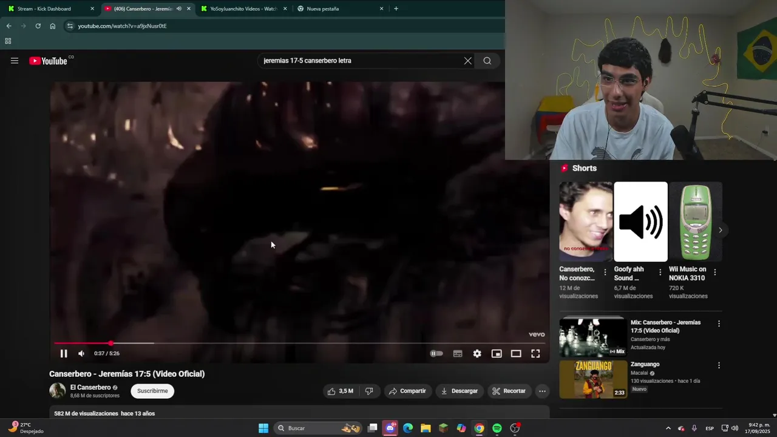Show next Shorts with right chevron
777x437 pixels.
click(721, 230)
